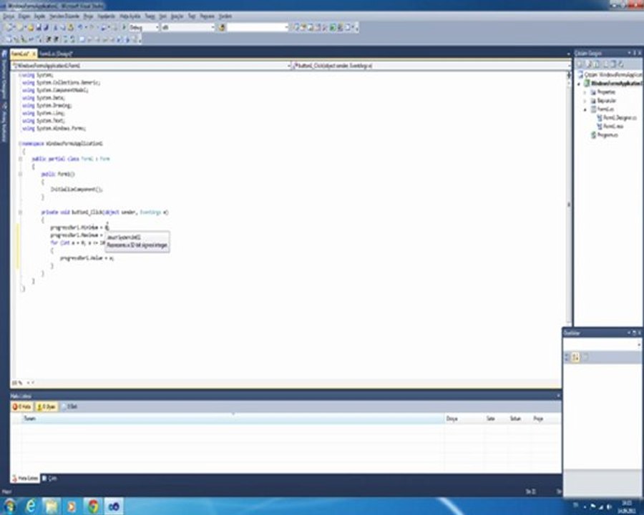Open the Pencere menu
This screenshot has height=515, width=644.
pos(208,16)
